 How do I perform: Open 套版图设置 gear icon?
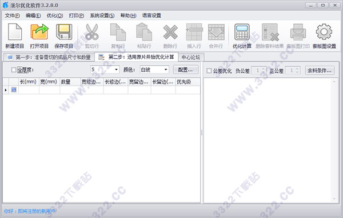tap(324, 32)
